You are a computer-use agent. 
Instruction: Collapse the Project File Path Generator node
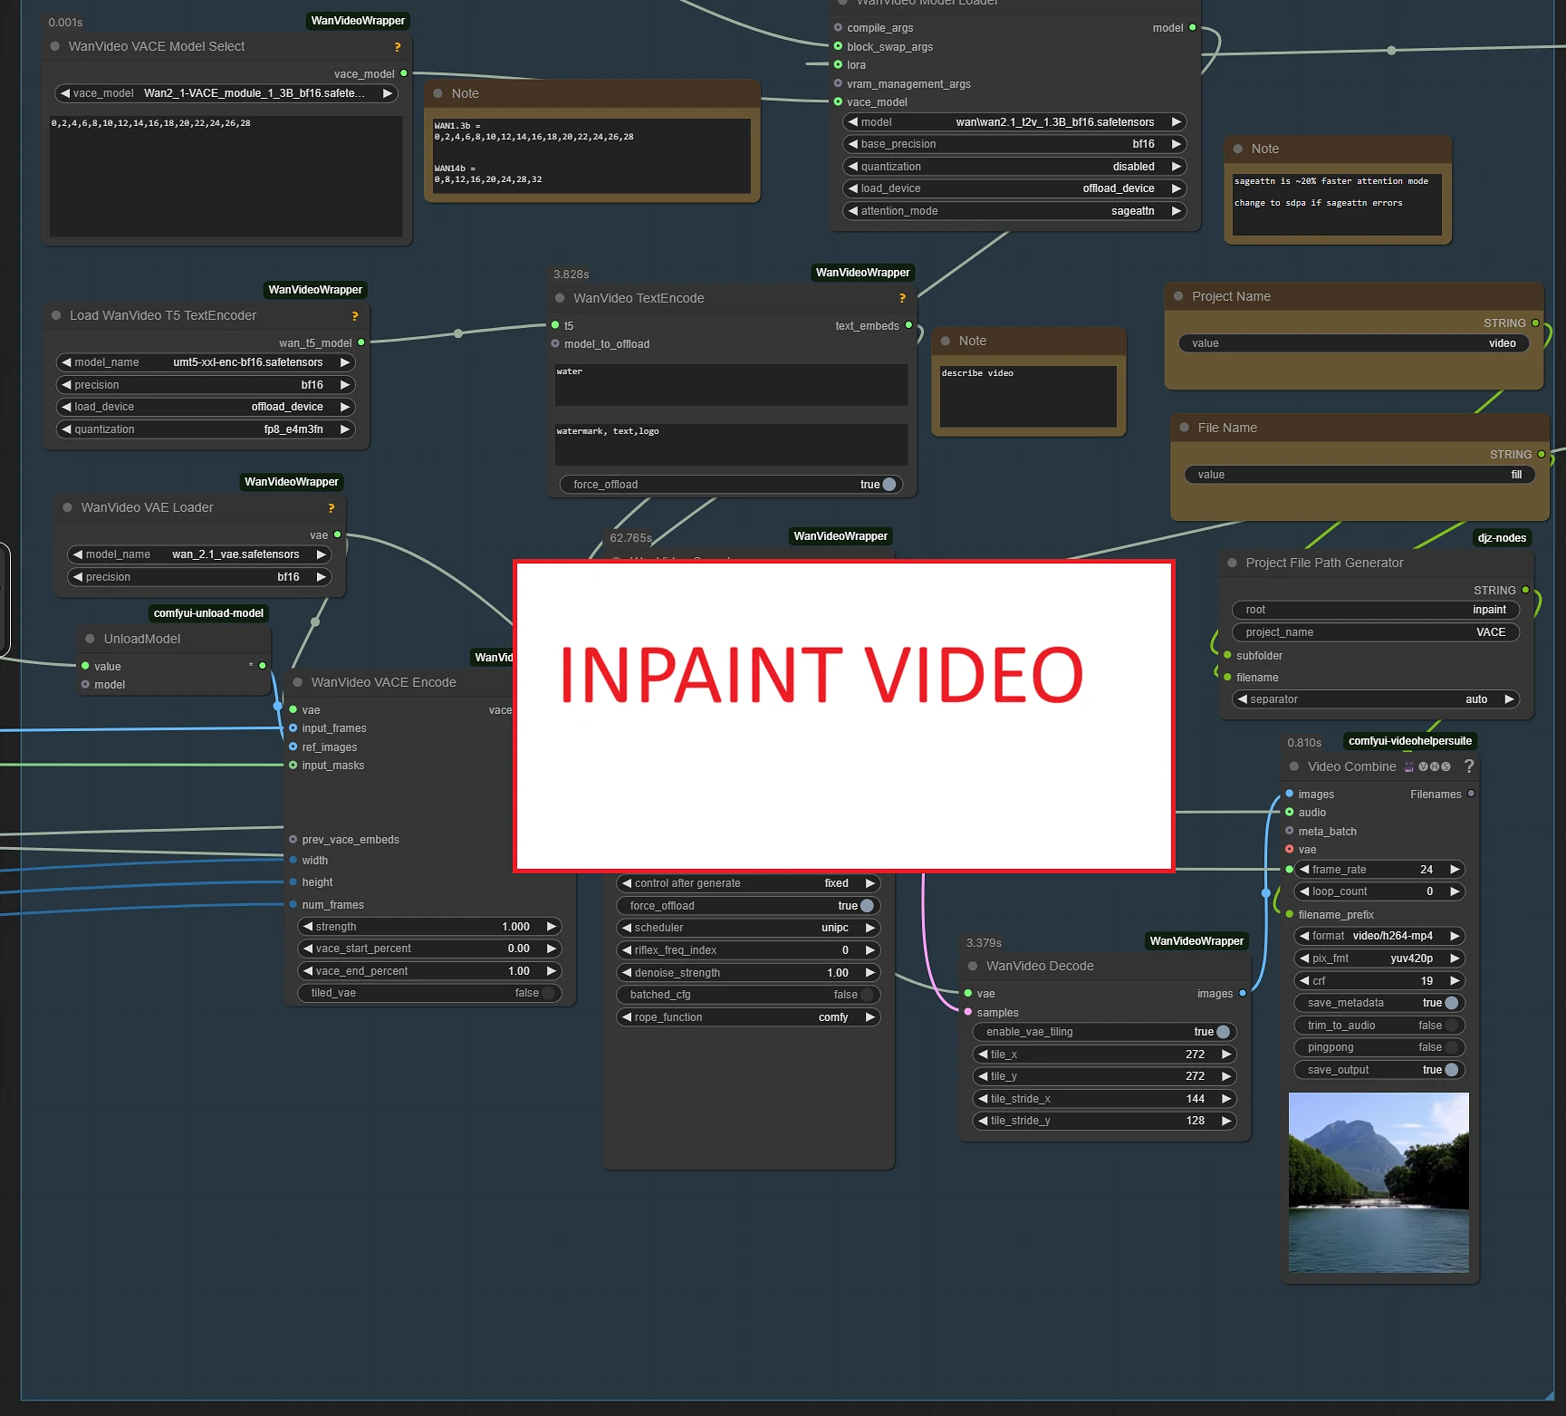click(x=1232, y=563)
